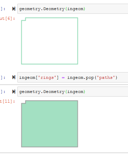Run the cell above the Out[11] output
This screenshot has height=155, width=128.
tap(14, 92)
